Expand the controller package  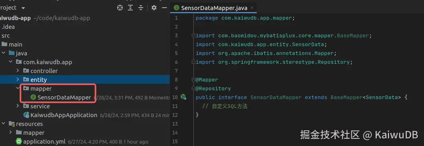click(18, 71)
